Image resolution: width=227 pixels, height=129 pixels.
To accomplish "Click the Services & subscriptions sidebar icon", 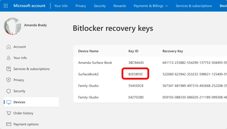I will (x=9, y=69).
